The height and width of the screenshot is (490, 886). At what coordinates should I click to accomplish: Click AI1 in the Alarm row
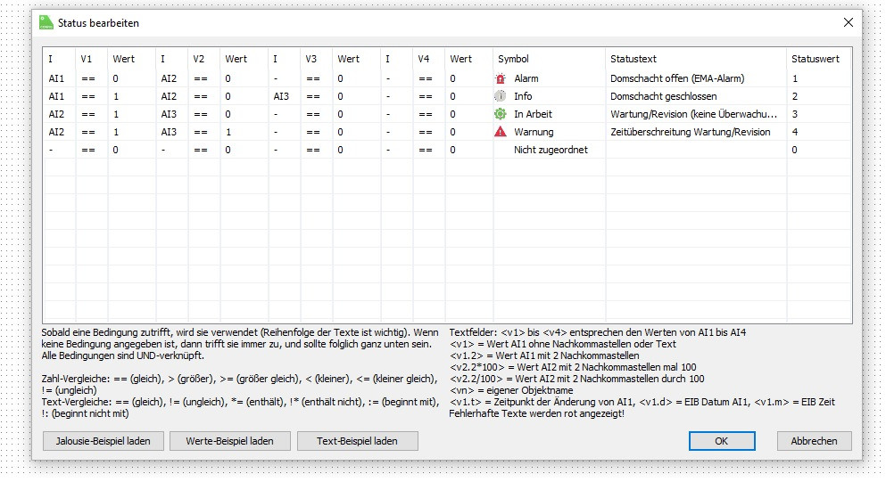[56, 79]
